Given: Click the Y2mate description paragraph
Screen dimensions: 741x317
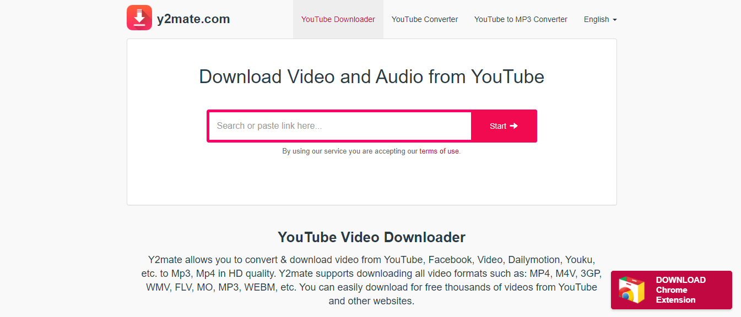Looking at the screenshot, I should [371, 280].
